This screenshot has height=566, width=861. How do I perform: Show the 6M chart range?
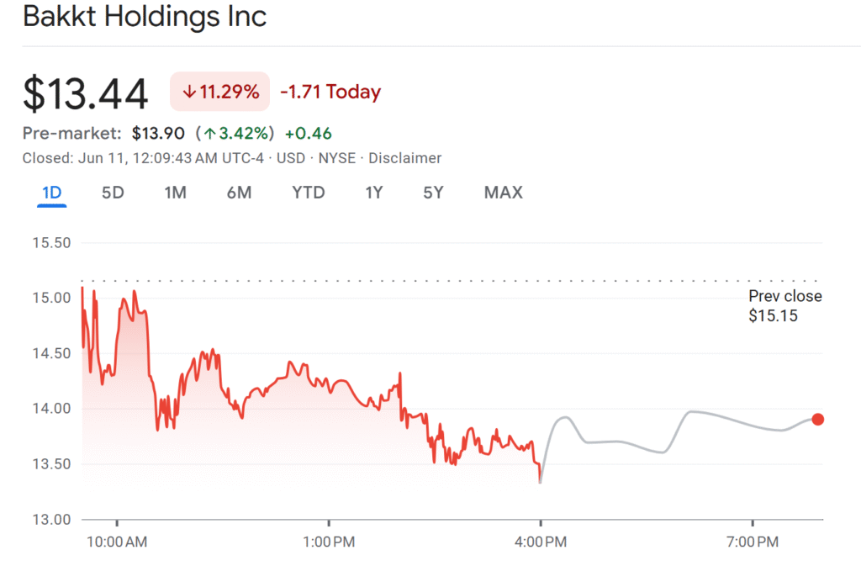pyautogui.click(x=239, y=193)
